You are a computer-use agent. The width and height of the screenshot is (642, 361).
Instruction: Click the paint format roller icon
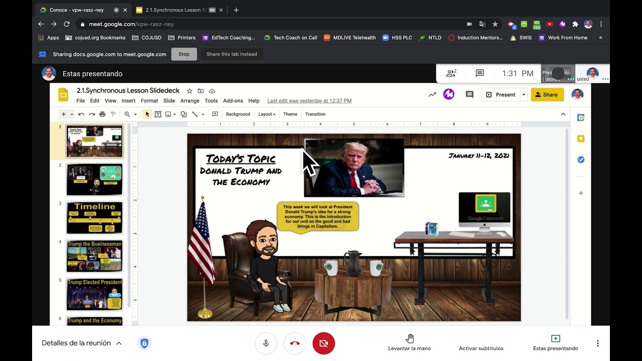click(113, 114)
